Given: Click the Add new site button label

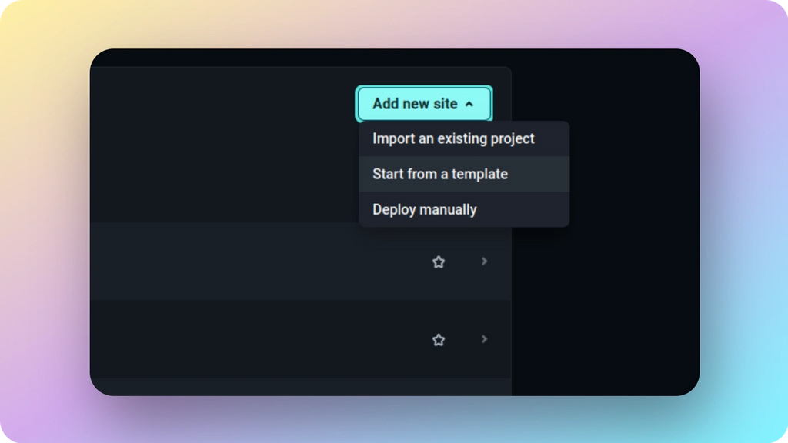Looking at the screenshot, I should [415, 104].
